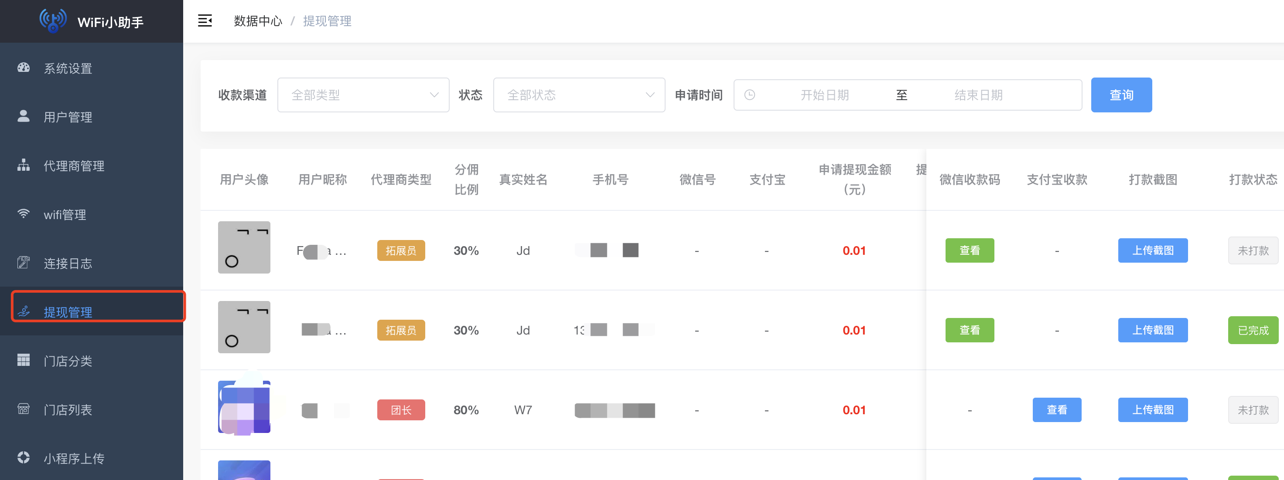Image resolution: width=1284 pixels, height=480 pixels.
Task: Open 小程序上传 menu item
Action: pos(92,458)
